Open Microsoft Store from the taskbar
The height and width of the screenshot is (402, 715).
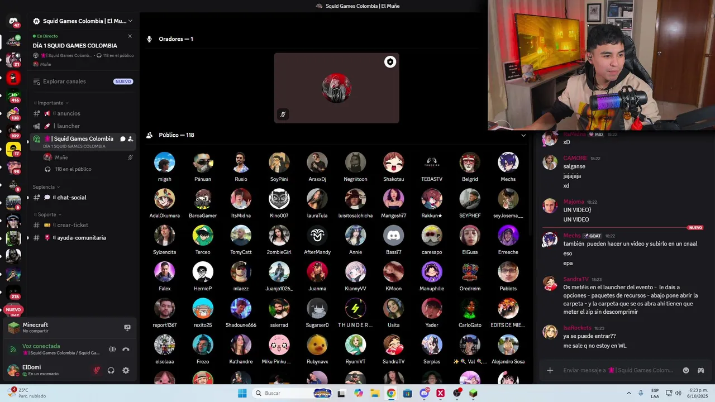click(x=408, y=393)
